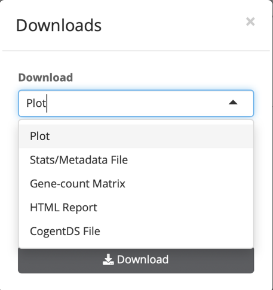Screen dimensions: 273x290
Task: Pick the Gene-count Matrix option
Action: [x=136, y=184]
